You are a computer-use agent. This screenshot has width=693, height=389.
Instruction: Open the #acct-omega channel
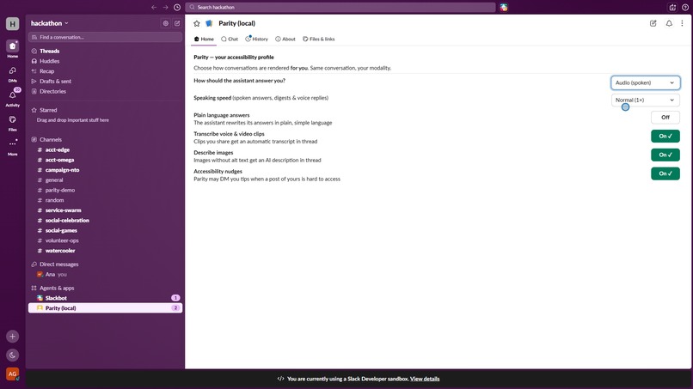(105, 160)
